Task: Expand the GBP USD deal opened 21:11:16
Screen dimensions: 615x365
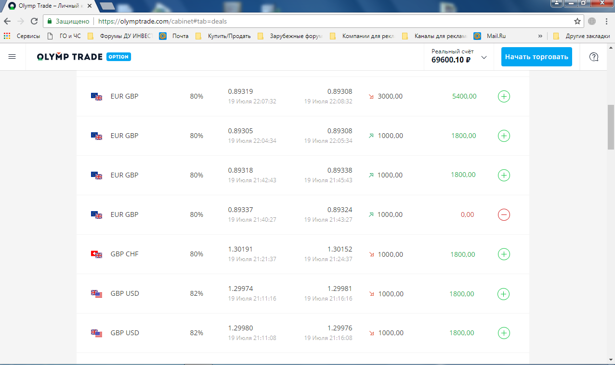Action: 504,294
